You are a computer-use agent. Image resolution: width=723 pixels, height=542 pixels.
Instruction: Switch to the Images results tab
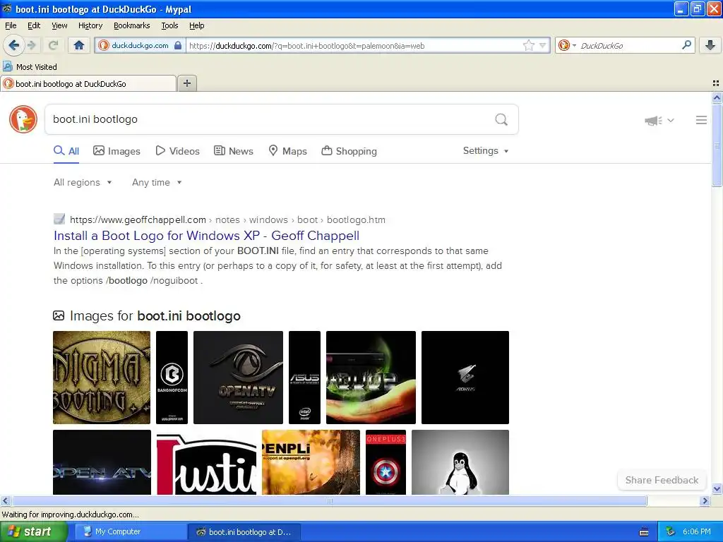tap(116, 151)
